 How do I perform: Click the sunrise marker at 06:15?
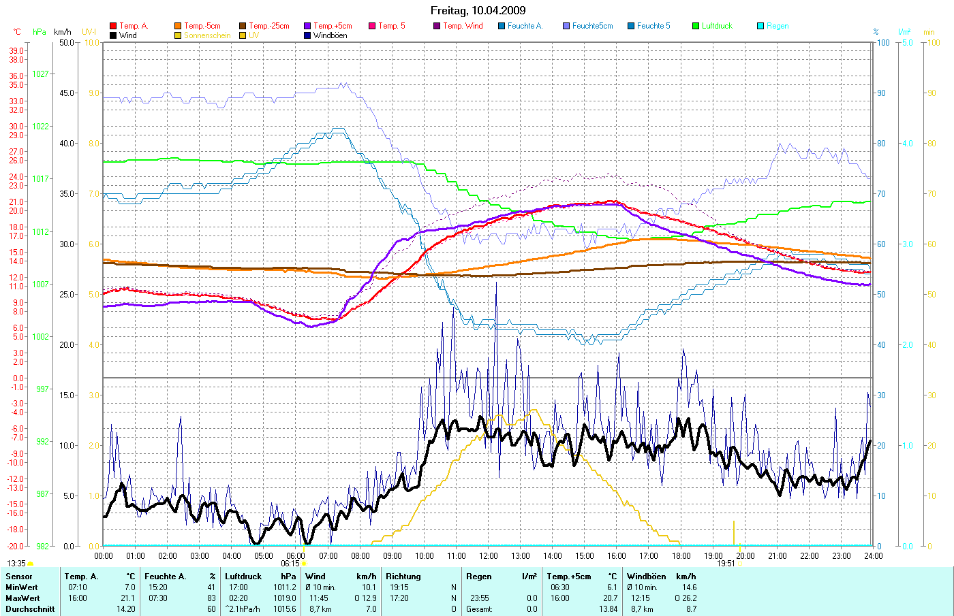pyautogui.click(x=304, y=564)
